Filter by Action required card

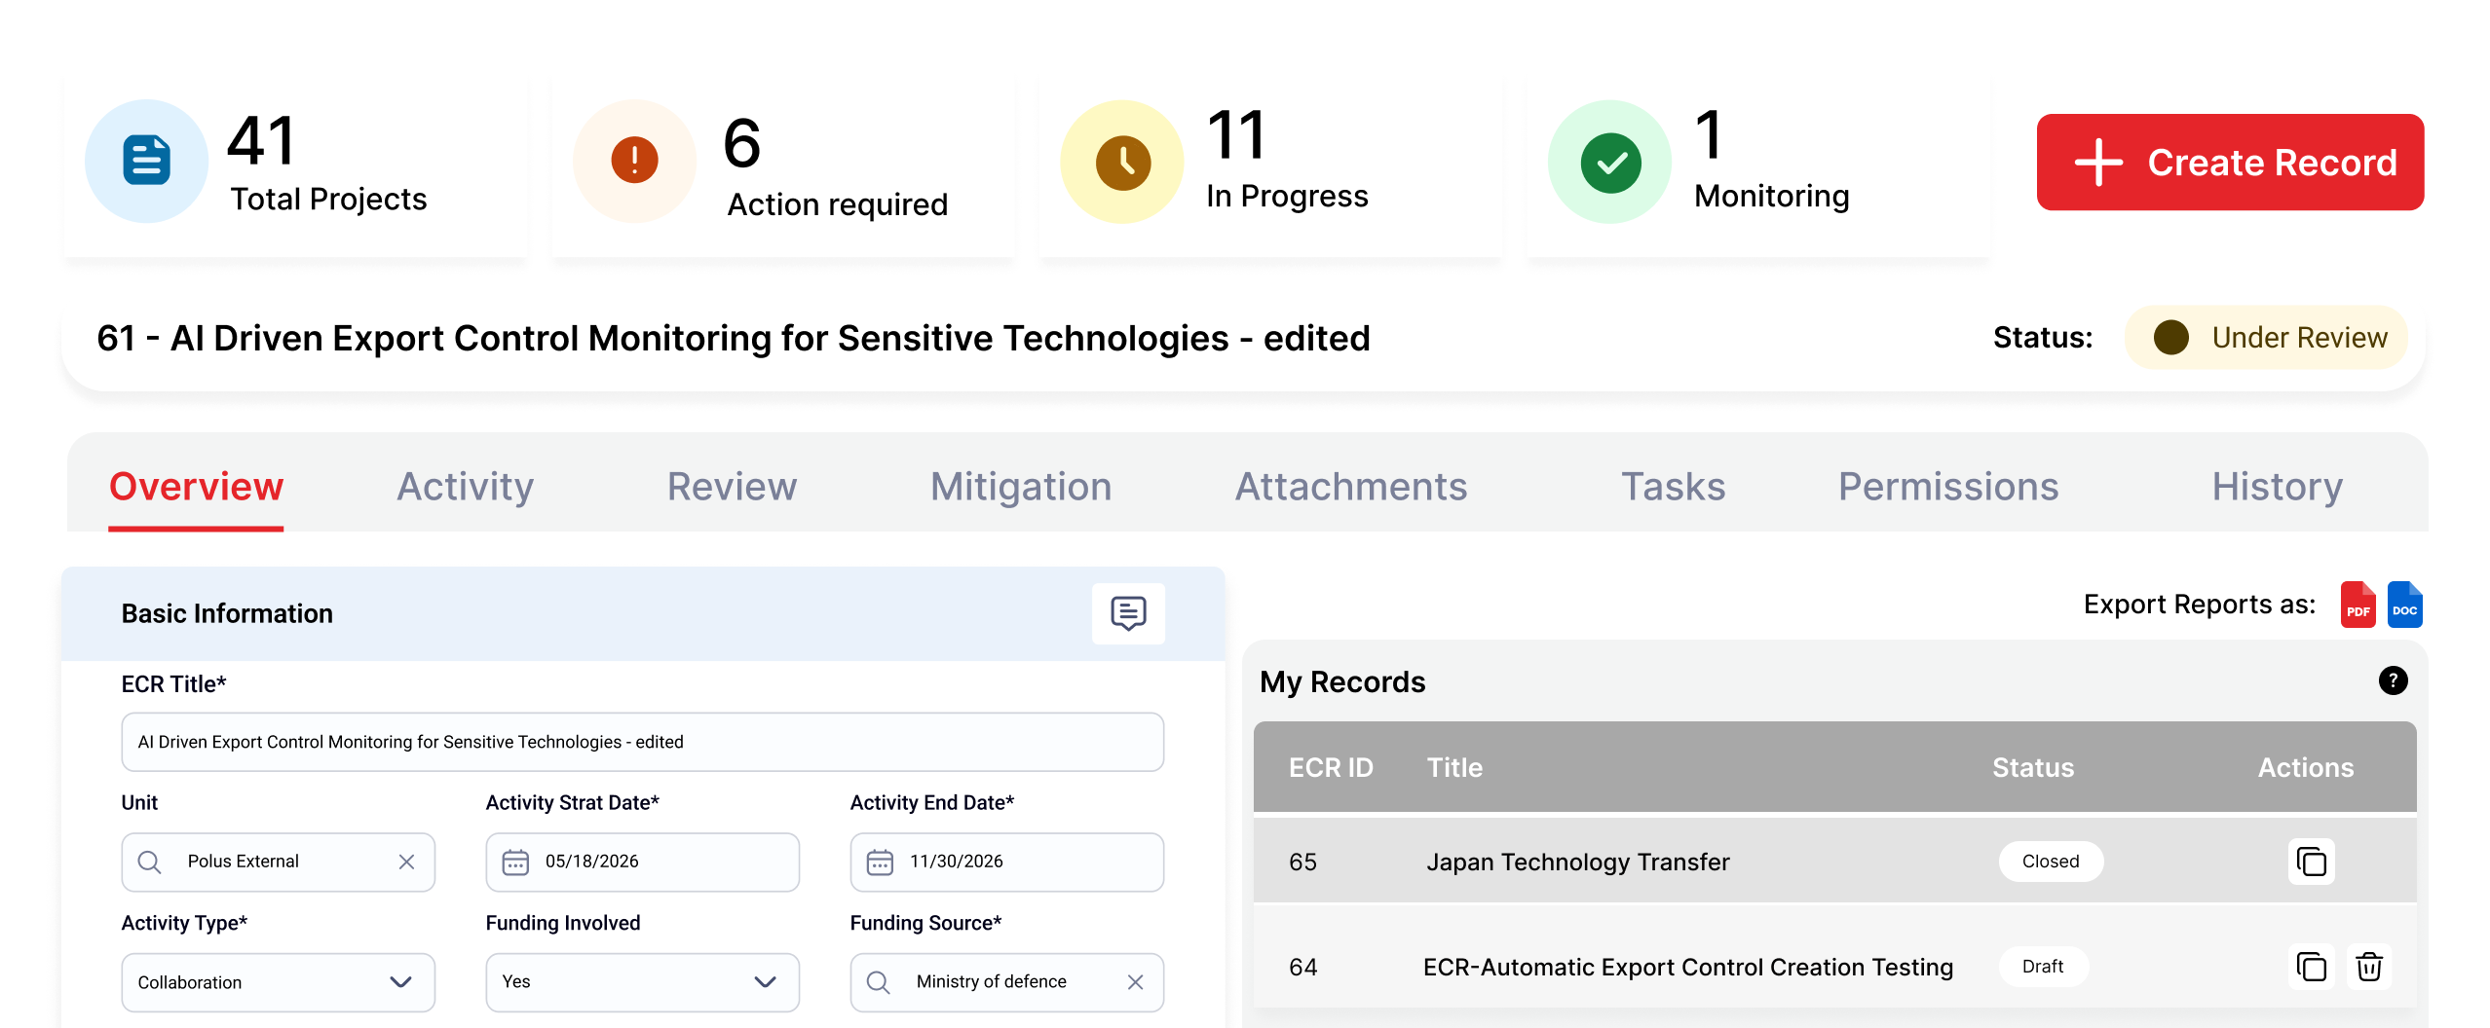tap(783, 164)
